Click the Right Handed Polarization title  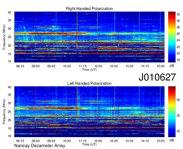(89, 9)
